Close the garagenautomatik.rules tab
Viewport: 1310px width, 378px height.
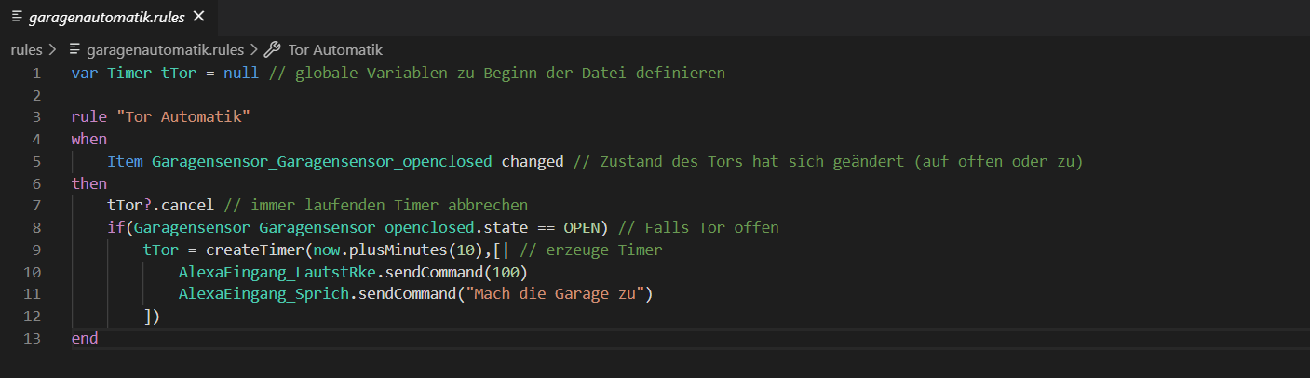[199, 17]
